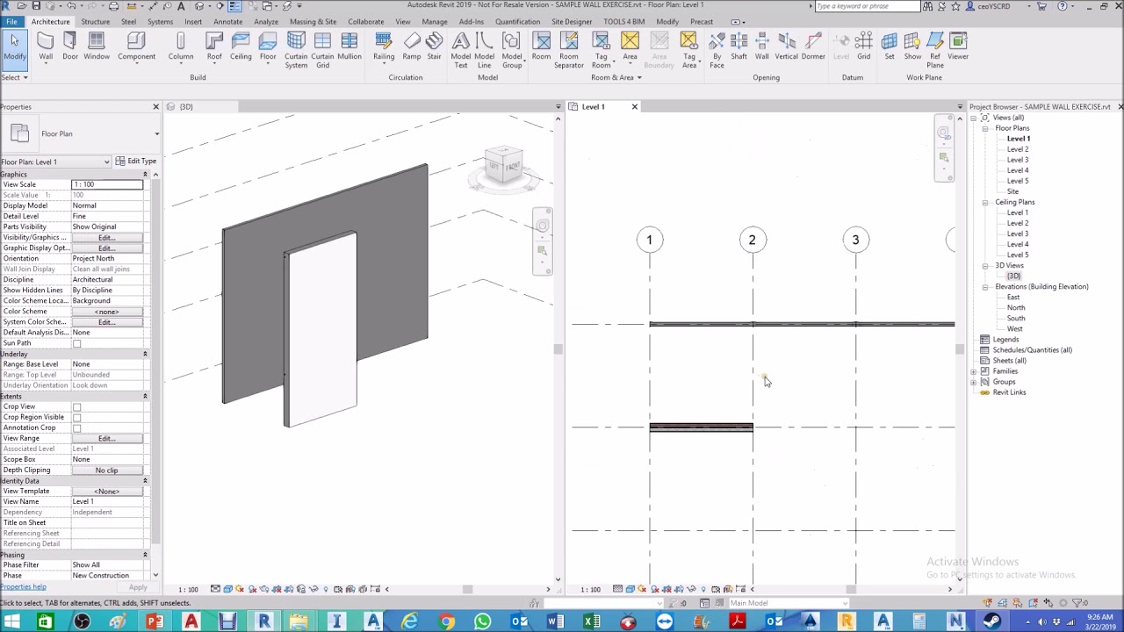Open Chrome from the taskbar

coord(447,622)
